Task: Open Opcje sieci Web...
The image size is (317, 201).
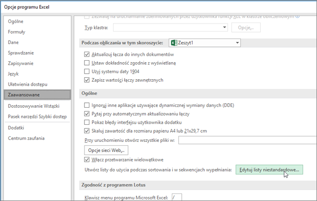Action: click(106, 150)
